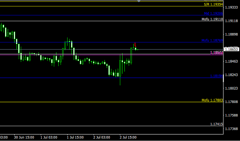This screenshot has height=141, width=240.
Task: Click 1.19333 on the price scale
Action: (x=232, y=7)
